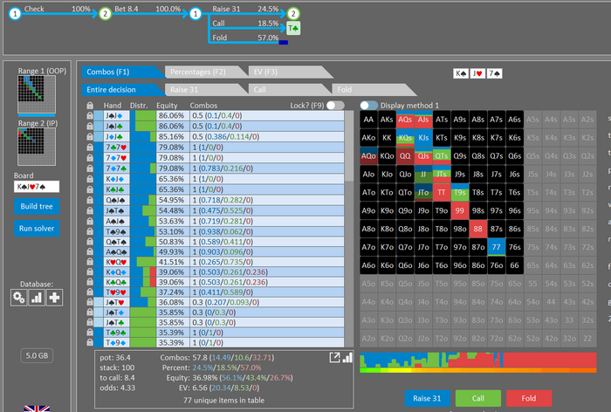
Task: Select the T♣ turn card node
Action: pos(293,28)
